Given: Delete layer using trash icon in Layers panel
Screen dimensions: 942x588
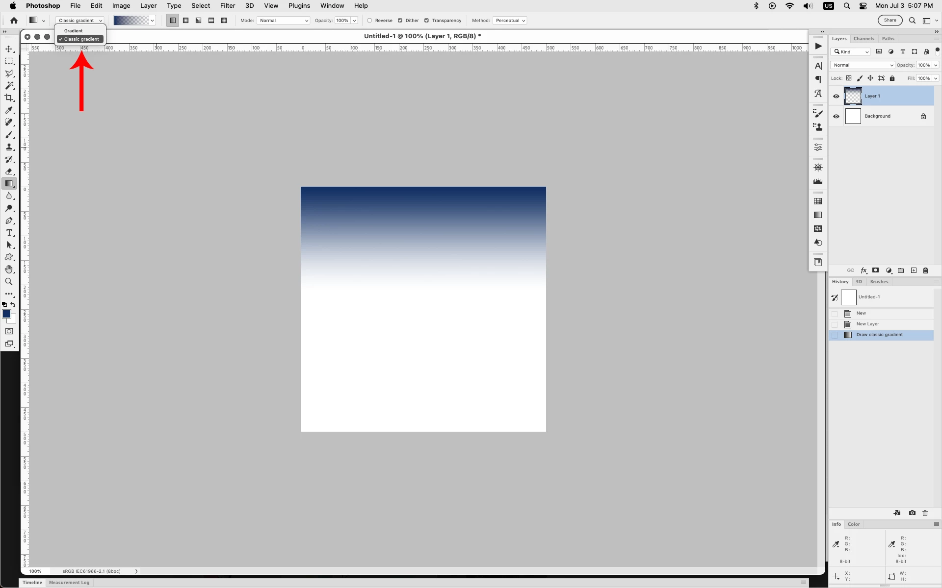Looking at the screenshot, I should (926, 270).
